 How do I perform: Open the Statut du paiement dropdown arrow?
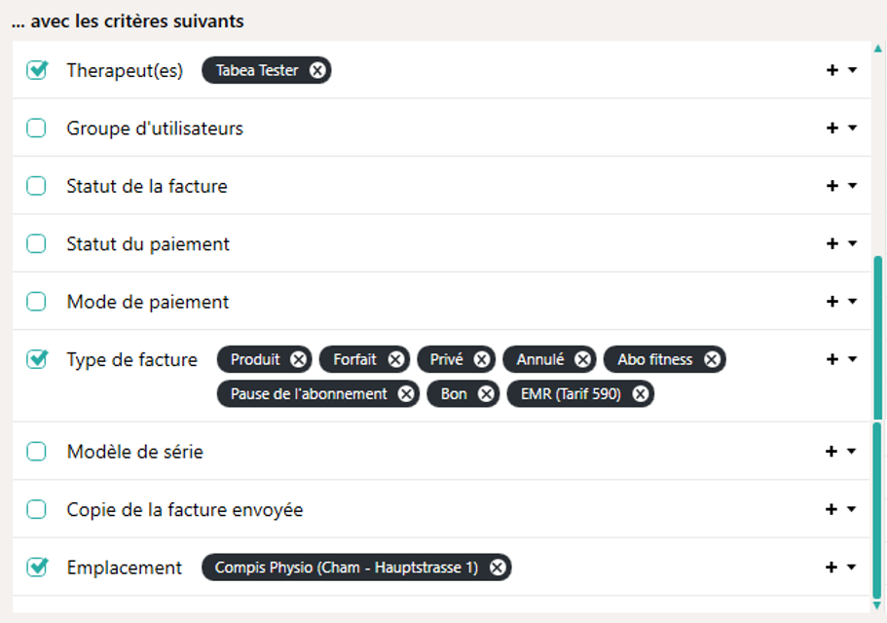(x=853, y=244)
